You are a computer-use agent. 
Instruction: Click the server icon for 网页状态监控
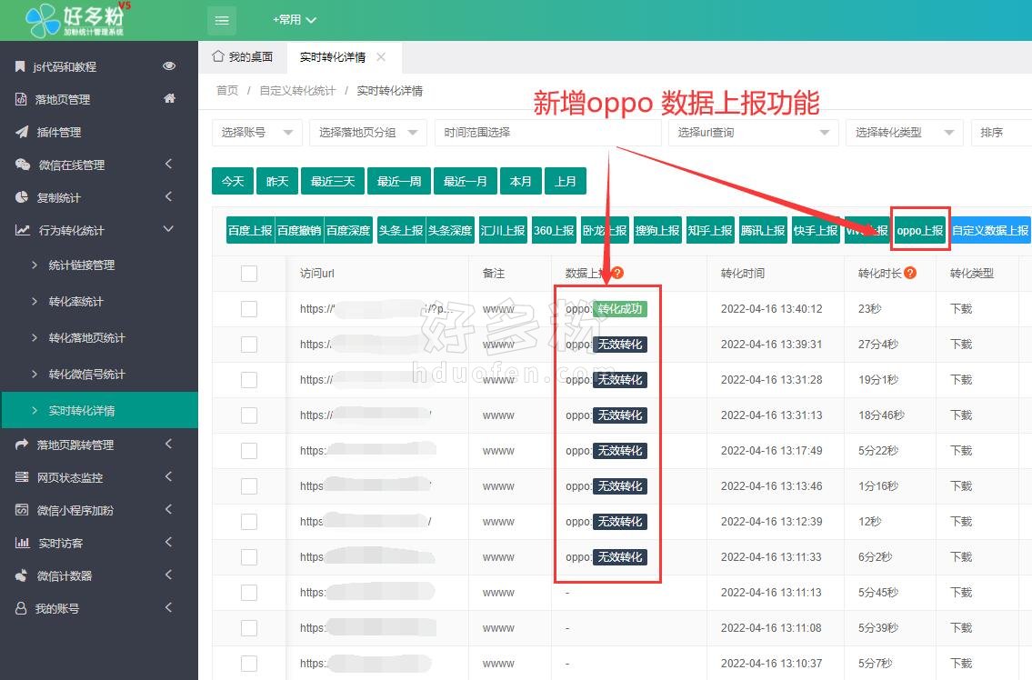tap(22, 477)
